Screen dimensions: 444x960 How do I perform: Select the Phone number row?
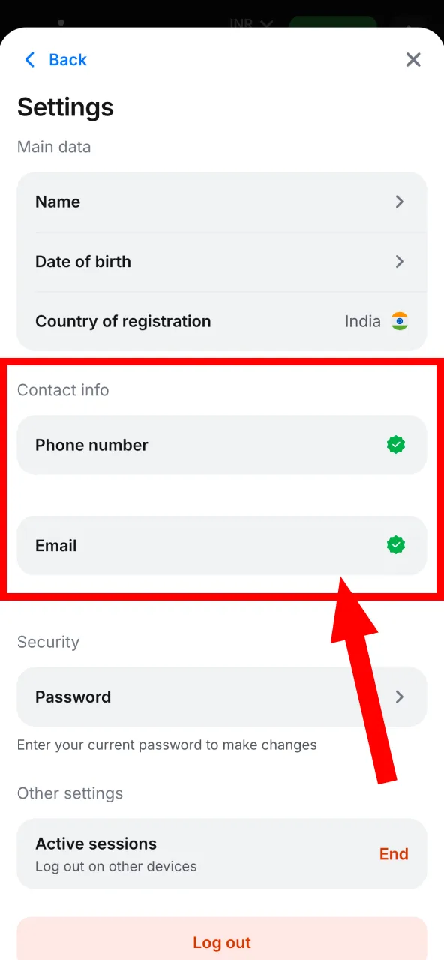click(222, 444)
